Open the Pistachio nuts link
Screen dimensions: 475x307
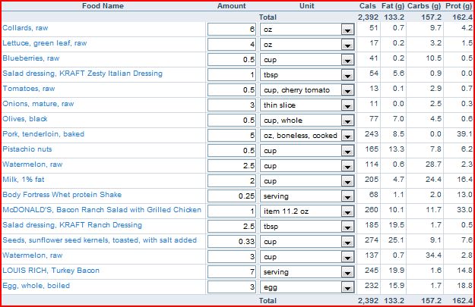click(x=27, y=149)
